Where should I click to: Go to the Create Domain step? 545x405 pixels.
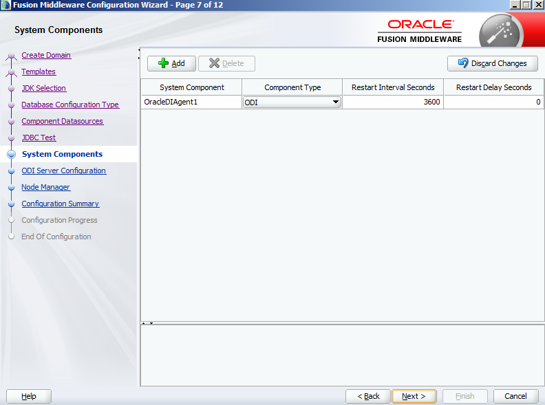(46, 55)
